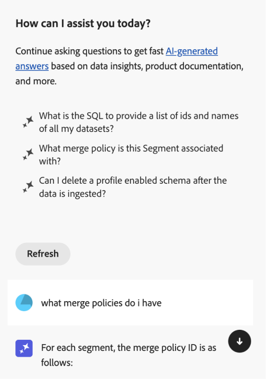Click the purple AI Assistant response icon

point(24,348)
